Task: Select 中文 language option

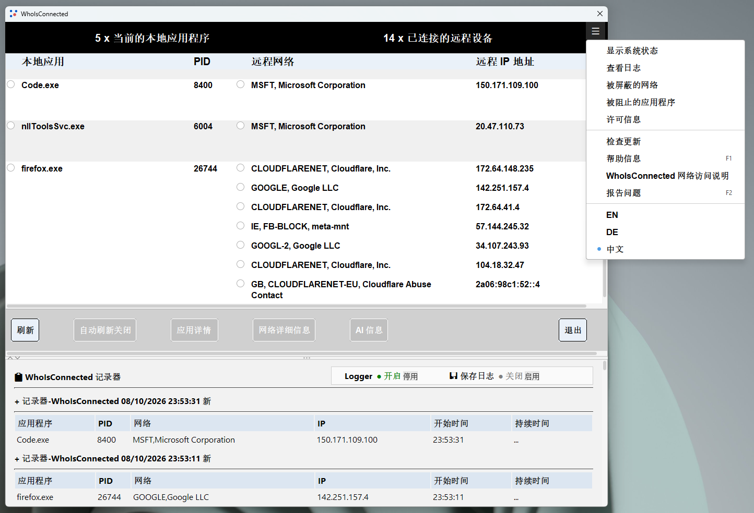Action: [665, 249]
